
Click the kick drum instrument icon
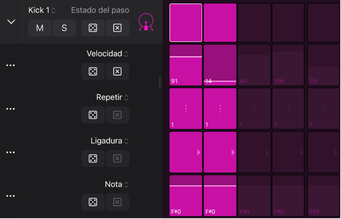click(146, 22)
